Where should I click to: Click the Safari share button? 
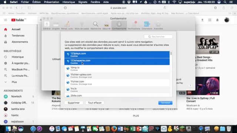click(224, 8)
